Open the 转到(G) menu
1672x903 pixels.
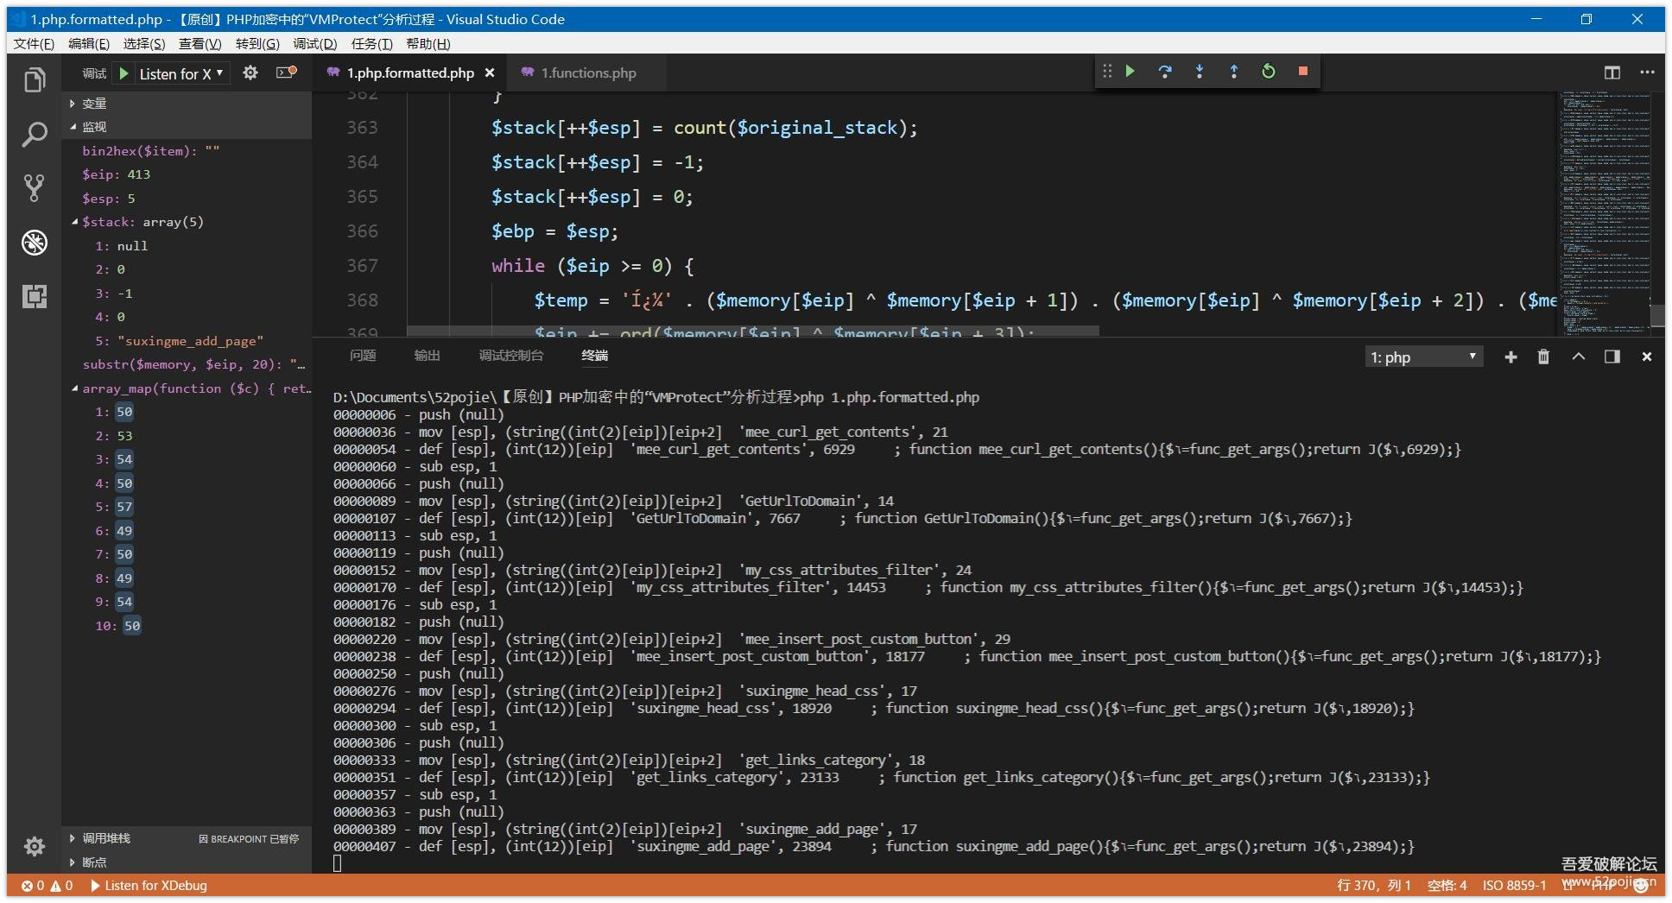[x=257, y=44]
